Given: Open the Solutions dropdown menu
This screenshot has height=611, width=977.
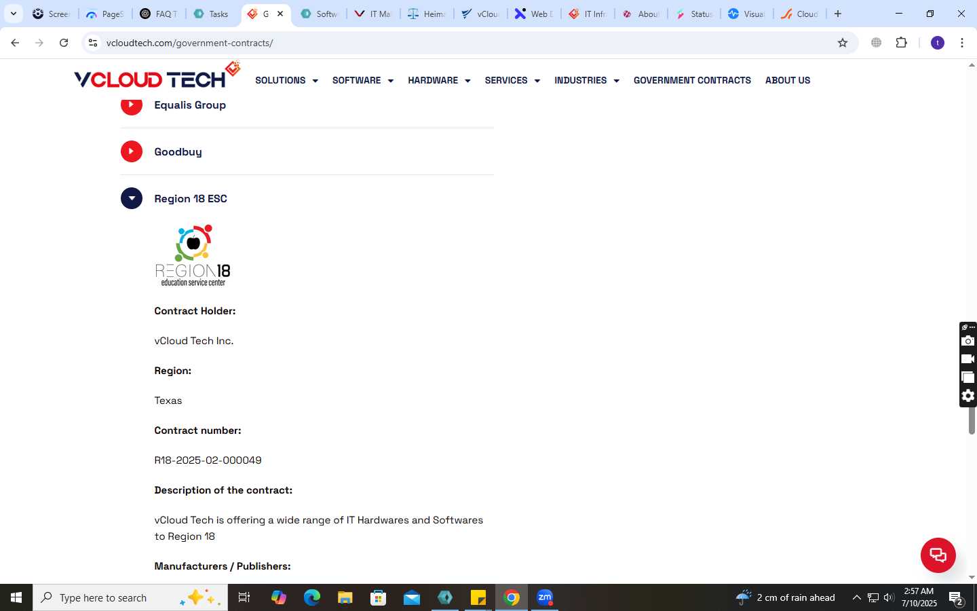Looking at the screenshot, I should [x=286, y=80].
